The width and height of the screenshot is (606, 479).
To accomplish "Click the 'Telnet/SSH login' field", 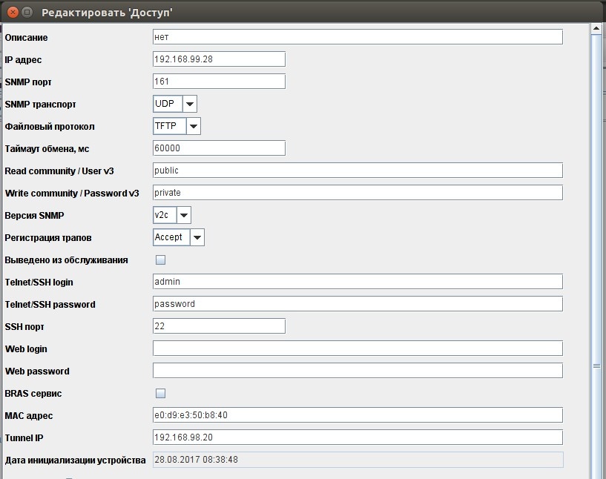I will pos(358,282).
